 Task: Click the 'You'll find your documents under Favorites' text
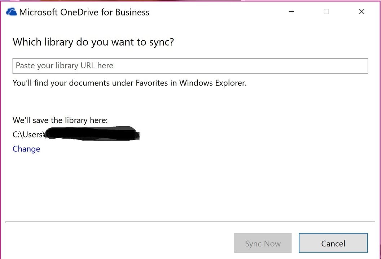tap(130, 83)
